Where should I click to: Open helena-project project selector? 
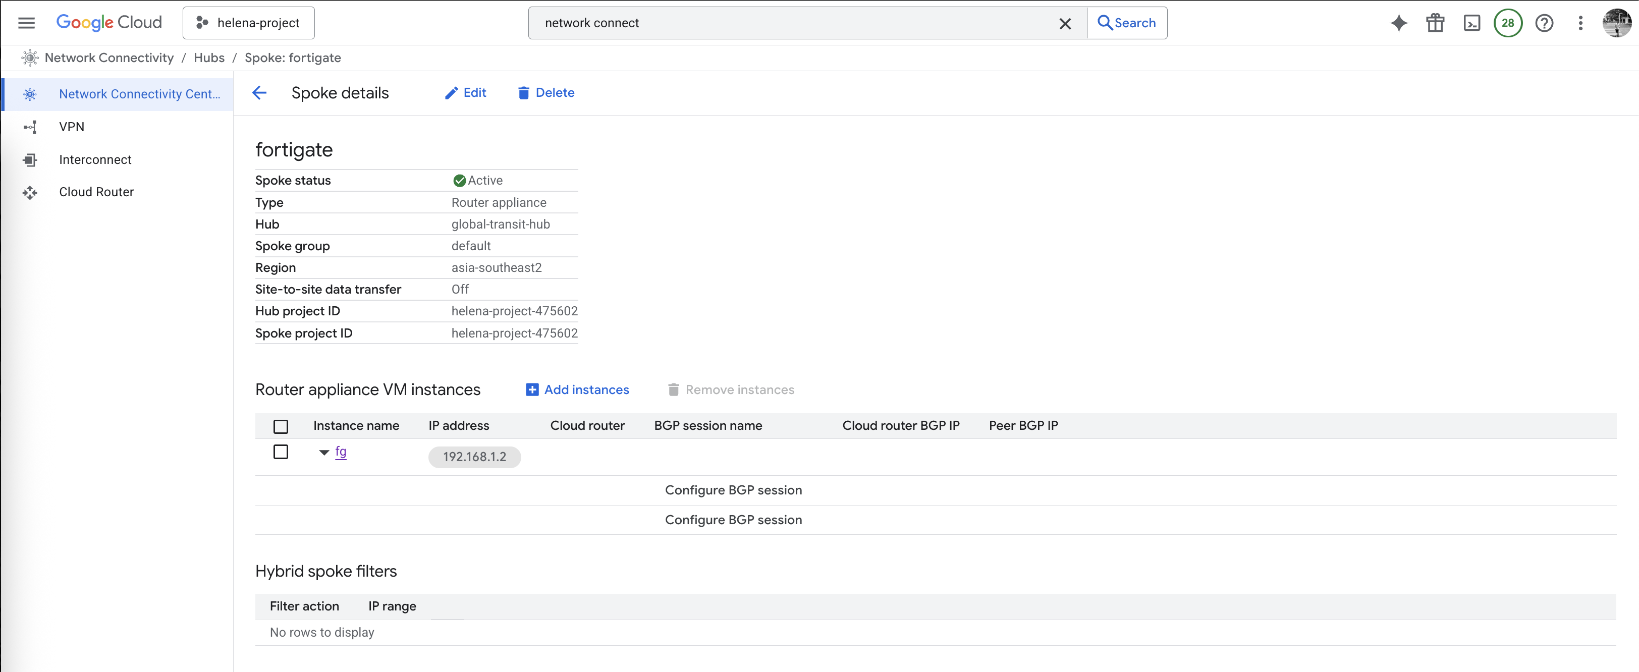pyautogui.click(x=248, y=23)
